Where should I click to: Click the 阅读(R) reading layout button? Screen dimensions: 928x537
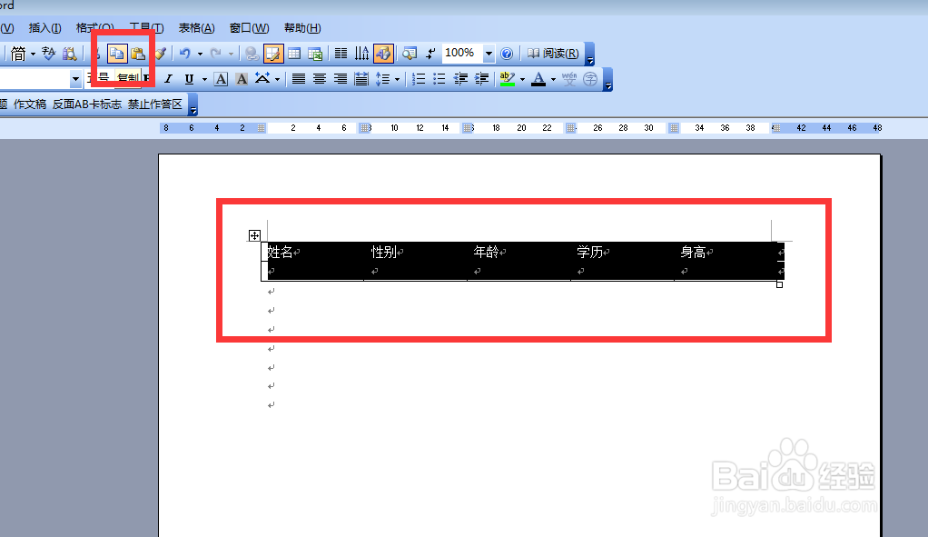tap(553, 54)
